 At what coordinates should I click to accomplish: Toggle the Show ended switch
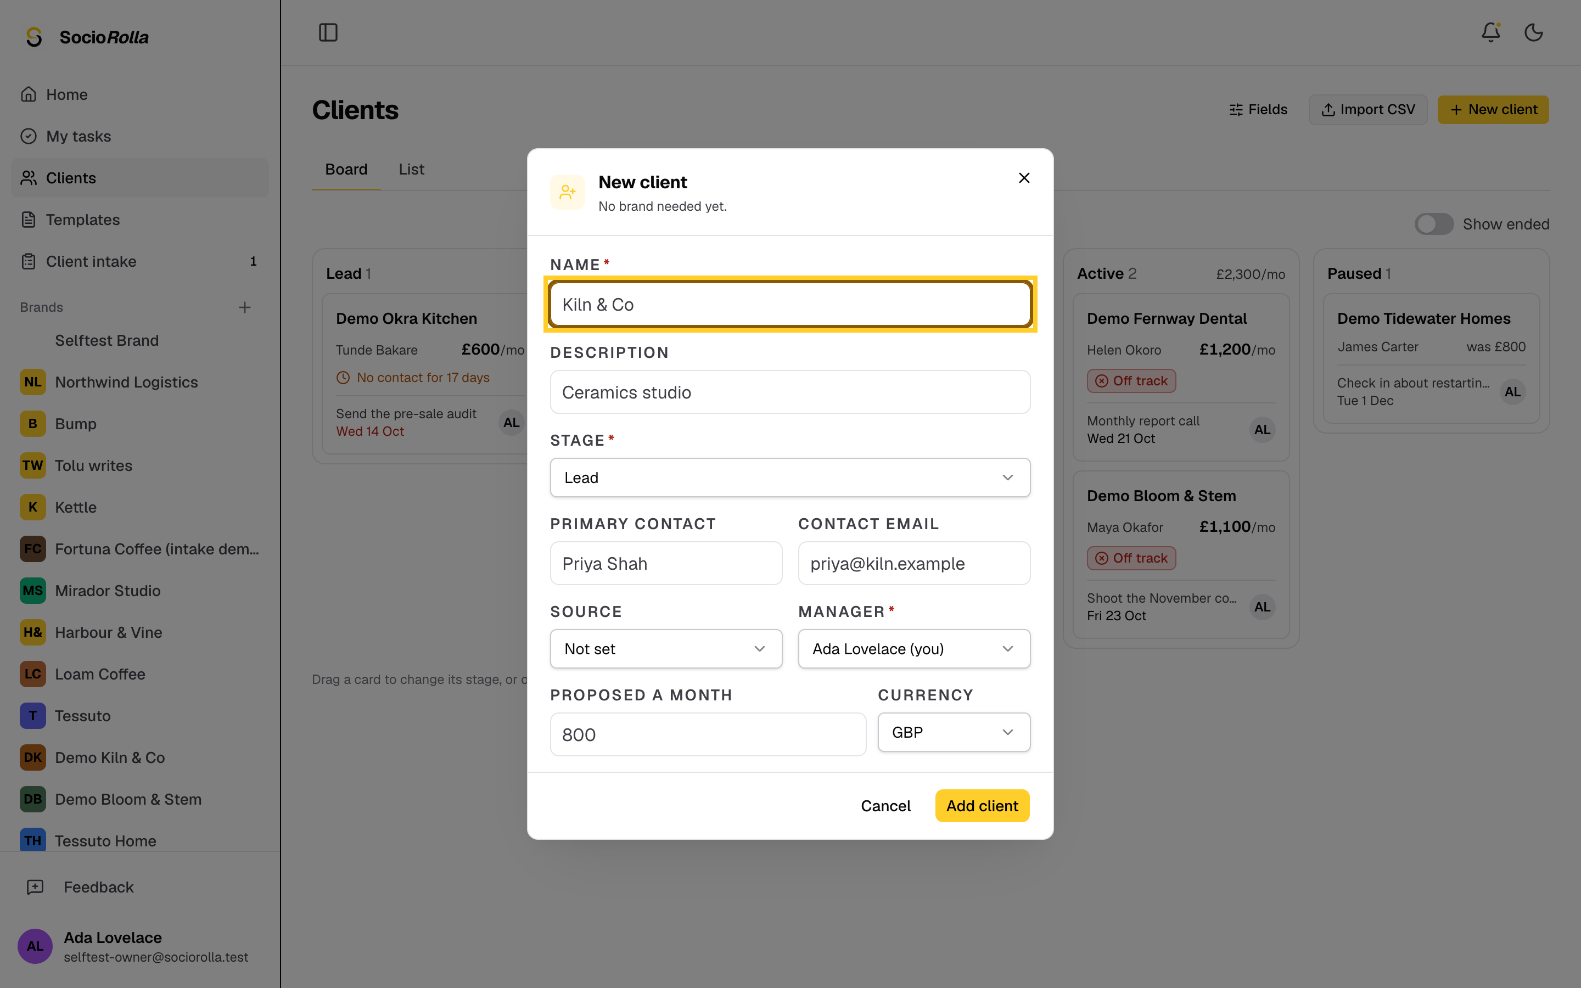pos(1433,224)
